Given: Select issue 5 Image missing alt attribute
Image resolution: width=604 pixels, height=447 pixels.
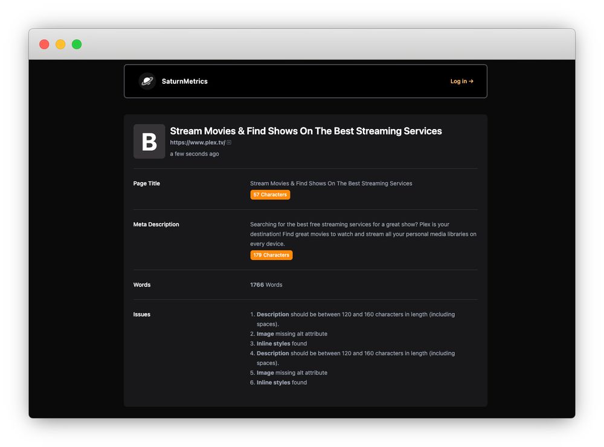Looking at the screenshot, I should tap(289, 373).
